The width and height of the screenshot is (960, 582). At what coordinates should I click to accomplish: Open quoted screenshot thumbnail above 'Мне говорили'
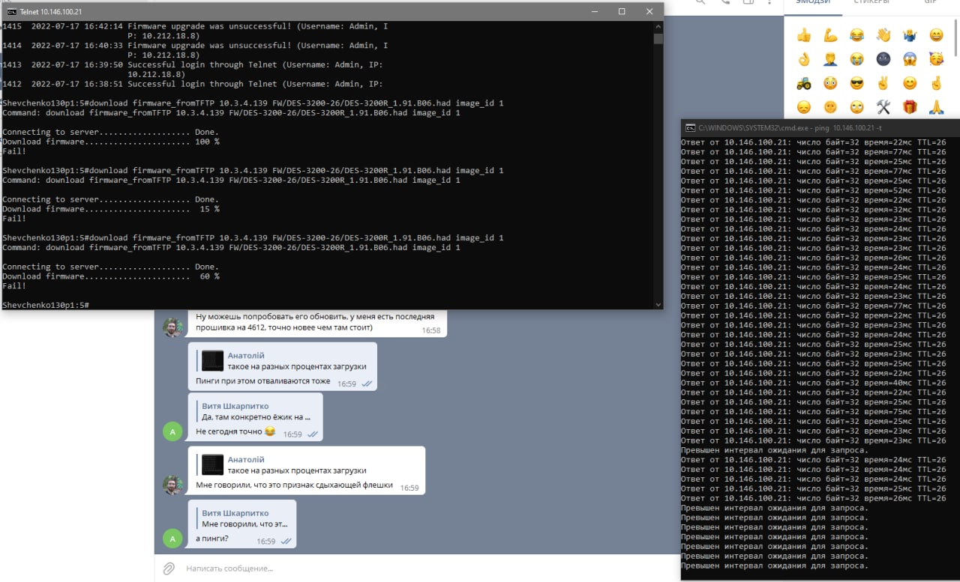213,464
